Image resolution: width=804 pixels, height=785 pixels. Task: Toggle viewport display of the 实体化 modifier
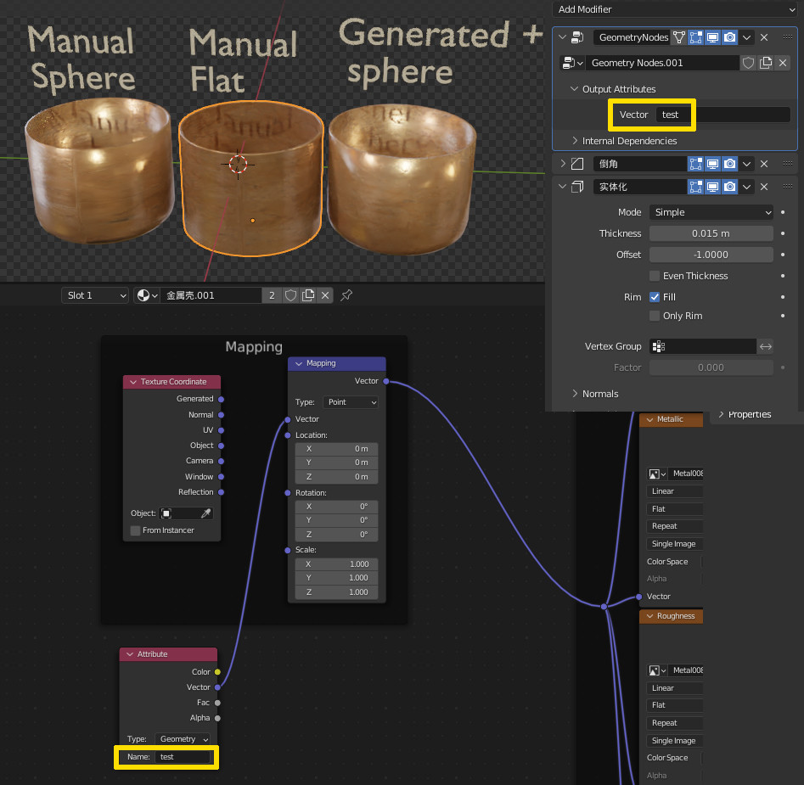pos(713,187)
